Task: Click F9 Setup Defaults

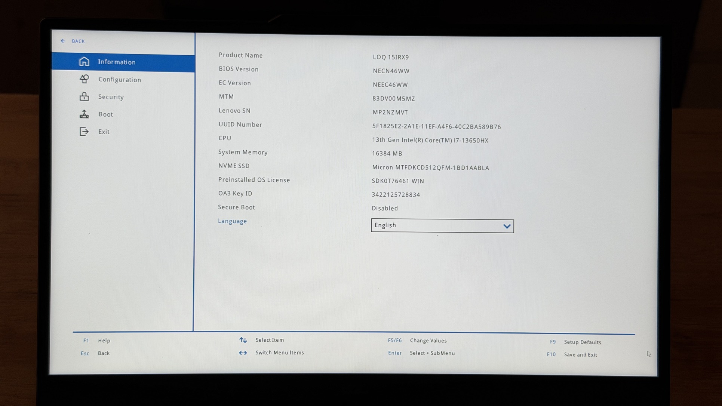Action: pyautogui.click(x=582, y=342)
